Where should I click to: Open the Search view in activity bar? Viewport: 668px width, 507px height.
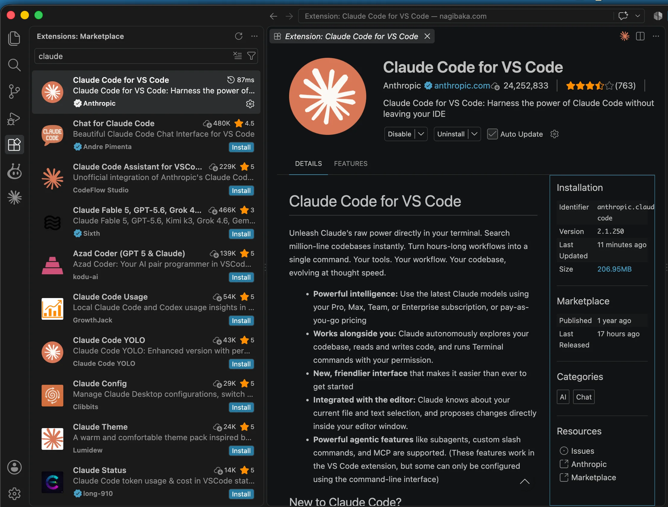point(14,65)
